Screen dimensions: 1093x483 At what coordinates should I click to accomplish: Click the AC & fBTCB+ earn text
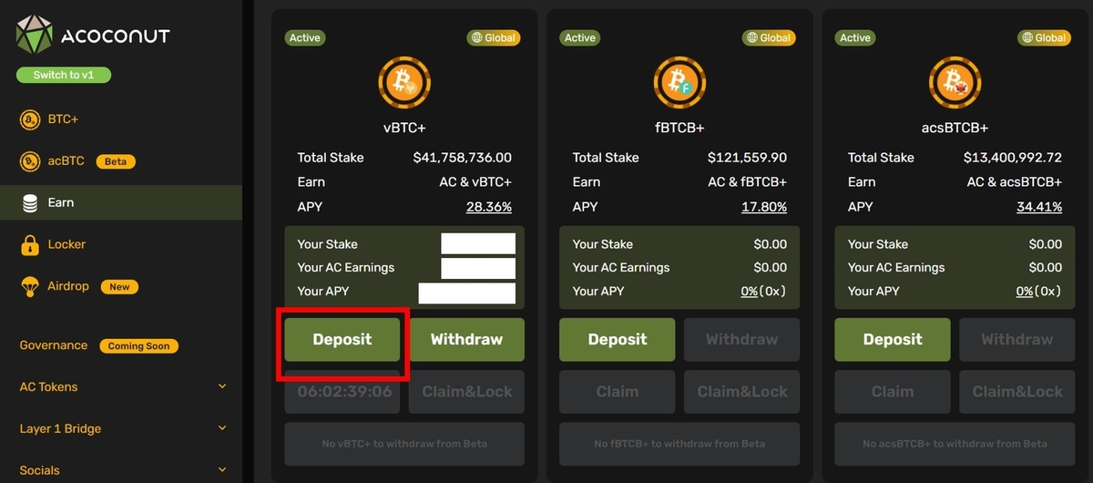pos(748,182)
